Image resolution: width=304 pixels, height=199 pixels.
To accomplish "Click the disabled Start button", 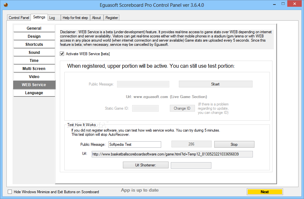I will 216,84.
